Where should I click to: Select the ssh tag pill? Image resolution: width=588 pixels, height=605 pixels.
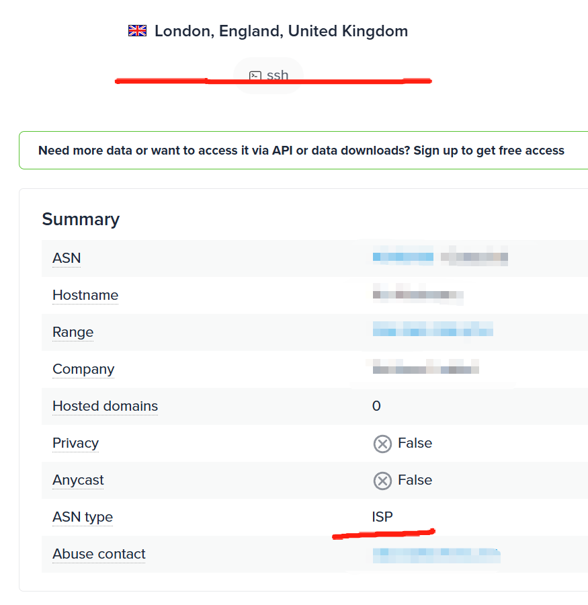click(269, 75)
